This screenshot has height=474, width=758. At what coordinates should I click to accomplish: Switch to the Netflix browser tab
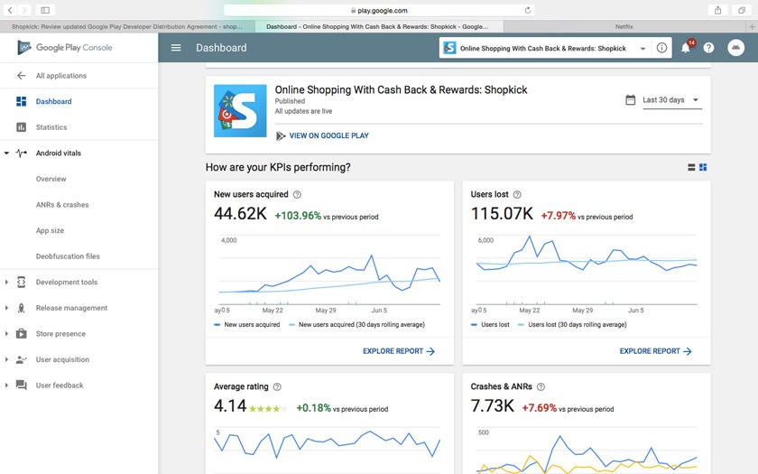point(624,26)
